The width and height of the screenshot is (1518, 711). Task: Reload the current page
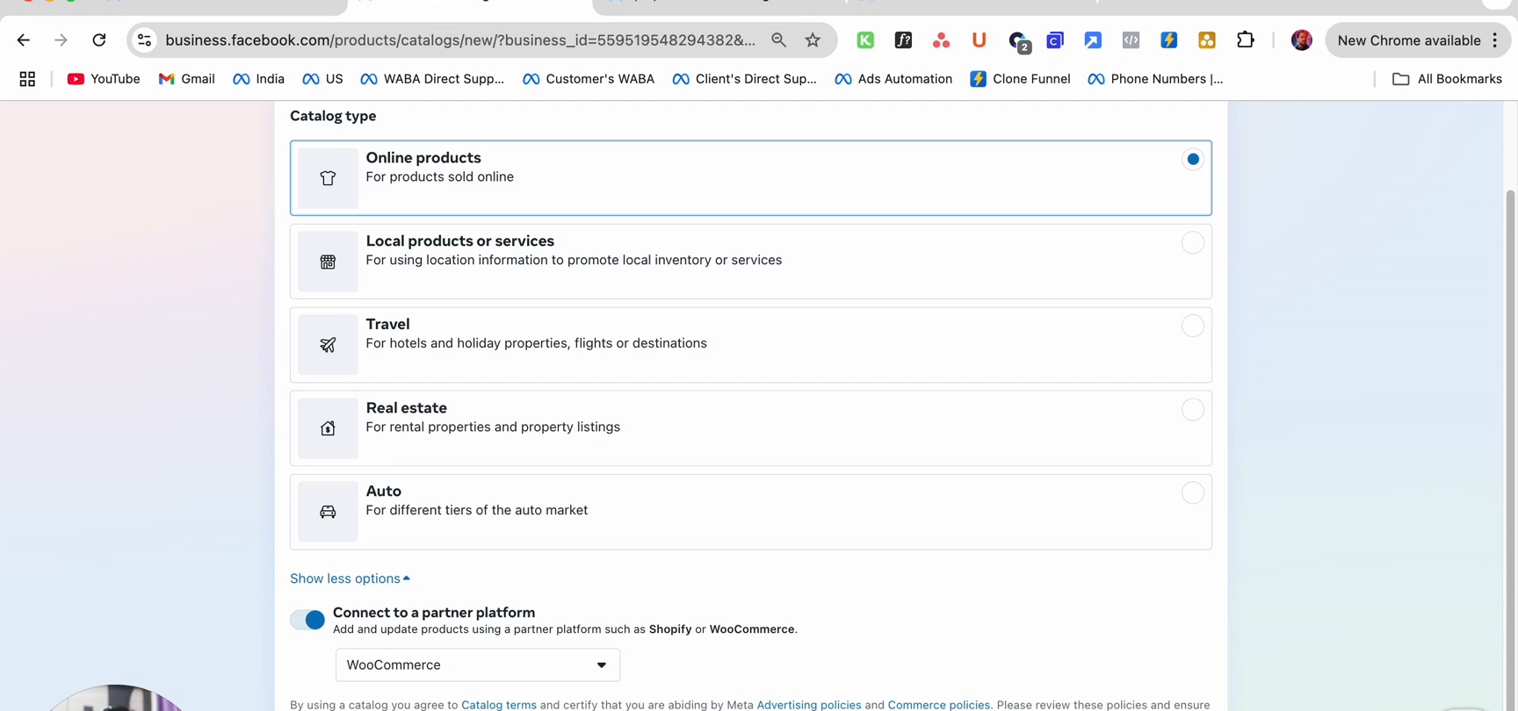point(99,40)
